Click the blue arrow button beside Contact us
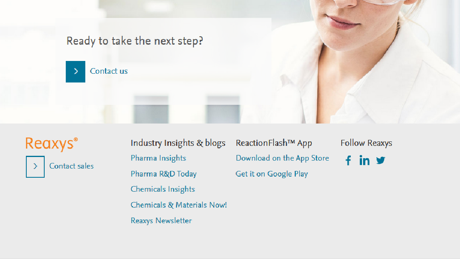460x259 pixels. point(75,72)
